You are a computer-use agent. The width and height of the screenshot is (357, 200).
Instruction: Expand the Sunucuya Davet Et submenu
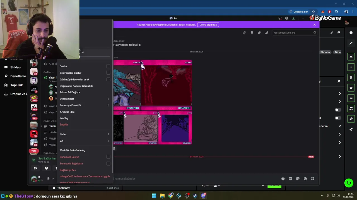[85, 105]
